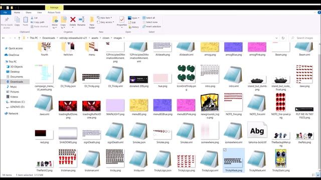Switch to large icons view in status bar
Screen dimensions: 321x180
[x=318, y=175]
